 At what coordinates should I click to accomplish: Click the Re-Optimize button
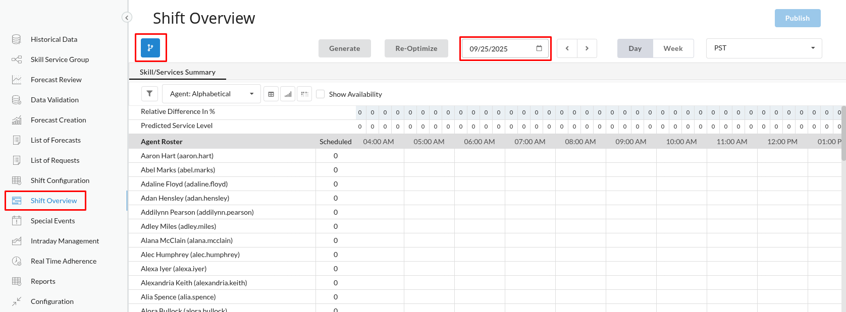[x=416, y=48]
